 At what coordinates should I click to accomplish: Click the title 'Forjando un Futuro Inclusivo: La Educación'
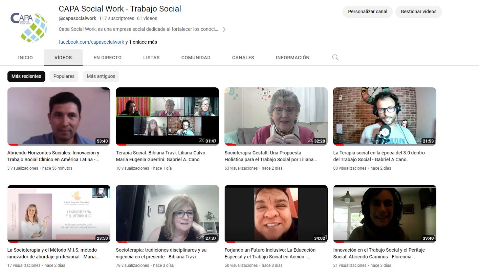[x=270, y=250]
